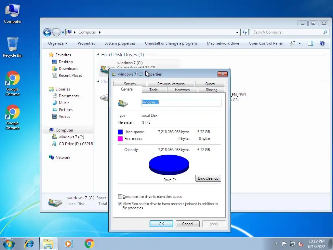
Task: Click Properties in the Explorer toolbar
Action: coord(86,43)
